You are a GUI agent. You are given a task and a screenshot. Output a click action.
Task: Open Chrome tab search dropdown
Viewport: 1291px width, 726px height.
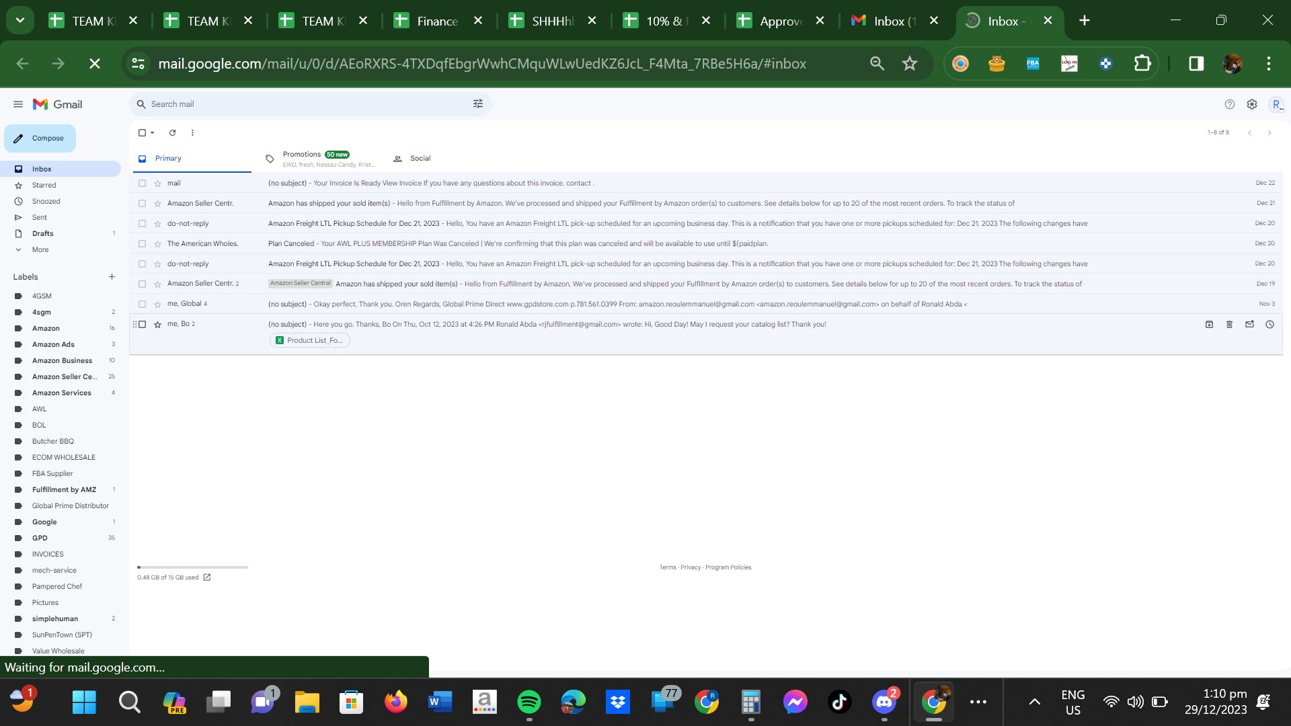click(x=20, y=20)
